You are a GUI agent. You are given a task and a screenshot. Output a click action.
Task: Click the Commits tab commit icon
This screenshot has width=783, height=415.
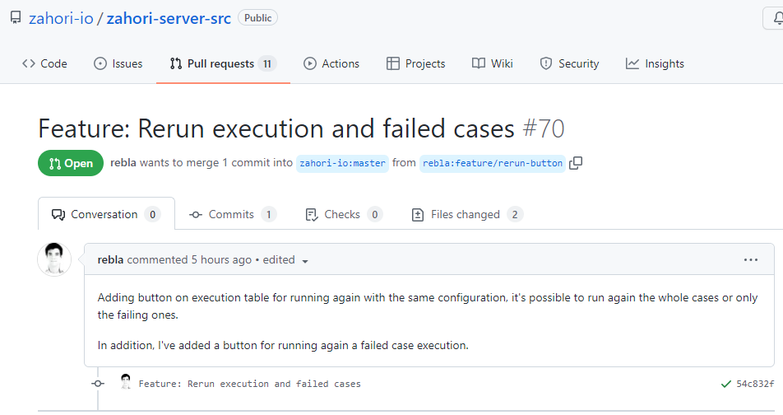tap(196, 215)
